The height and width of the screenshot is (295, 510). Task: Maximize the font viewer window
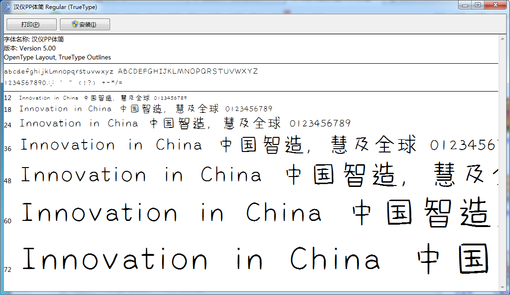tap(478, 5)
